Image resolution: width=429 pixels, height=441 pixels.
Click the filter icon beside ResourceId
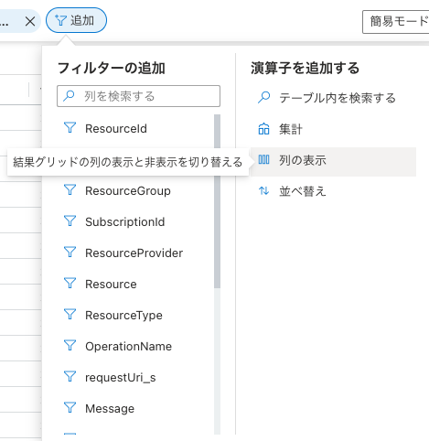[x=70, y=127]
